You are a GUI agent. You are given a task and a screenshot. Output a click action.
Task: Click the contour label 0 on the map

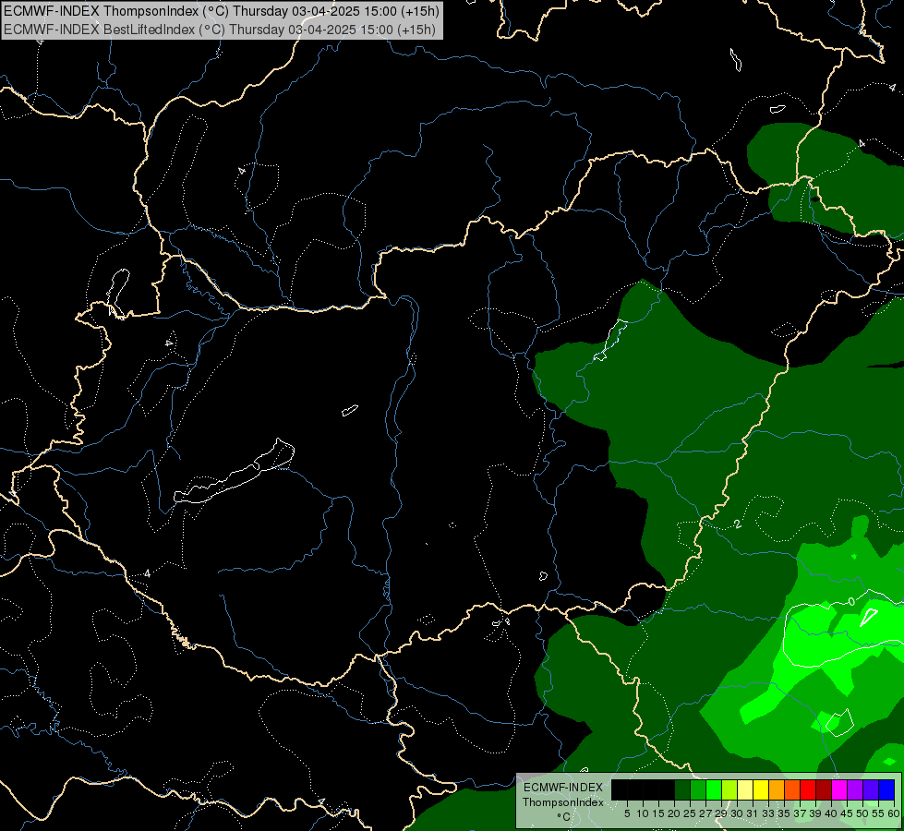(x=851, y=601)
